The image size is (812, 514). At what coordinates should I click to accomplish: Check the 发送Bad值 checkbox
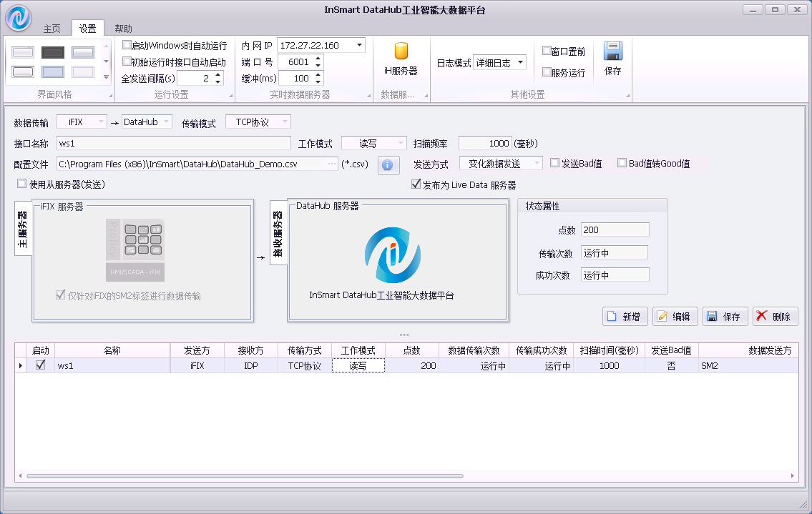[x=554, y=162]
